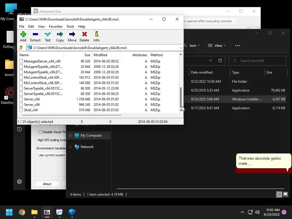Viewport: 292px width, 219px height.
Task: Show hidden system tray icons
Action: pos(242,212)
